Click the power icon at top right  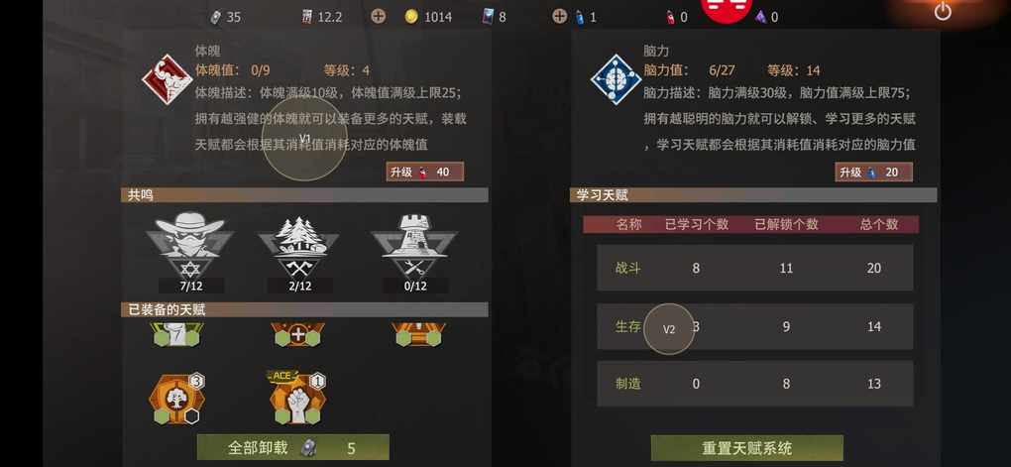pyautogui.click(x=943, y=11)
